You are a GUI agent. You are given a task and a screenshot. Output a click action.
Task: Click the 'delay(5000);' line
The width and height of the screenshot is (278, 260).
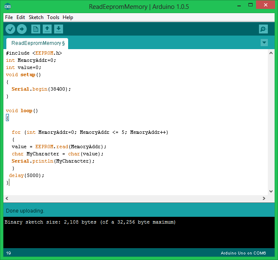[26, 175]
